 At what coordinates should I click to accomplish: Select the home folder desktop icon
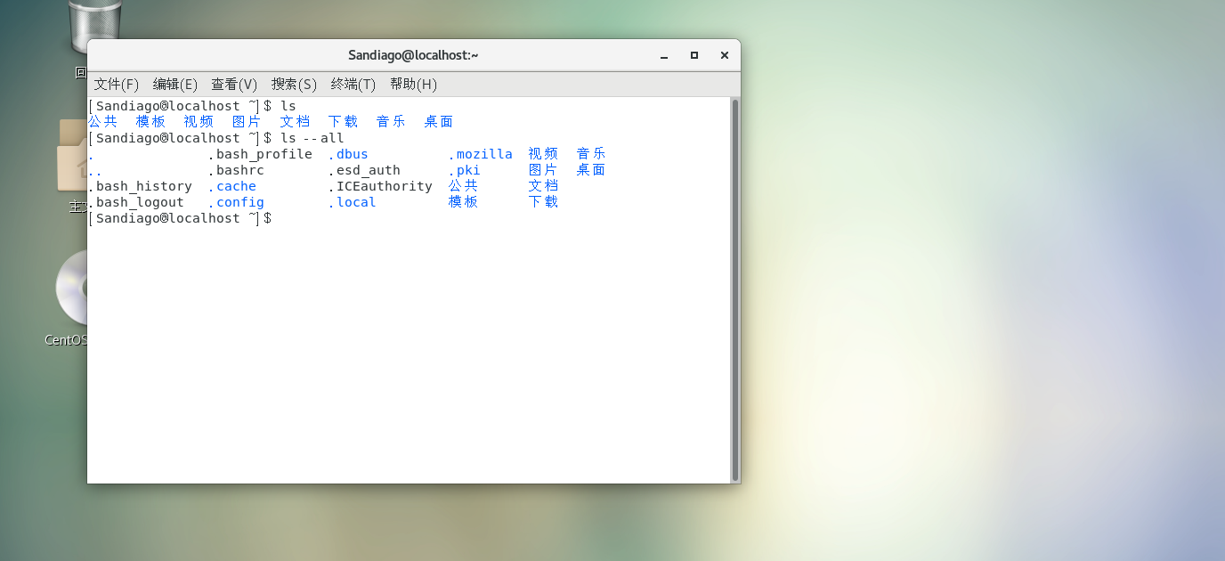coord(73,157)
